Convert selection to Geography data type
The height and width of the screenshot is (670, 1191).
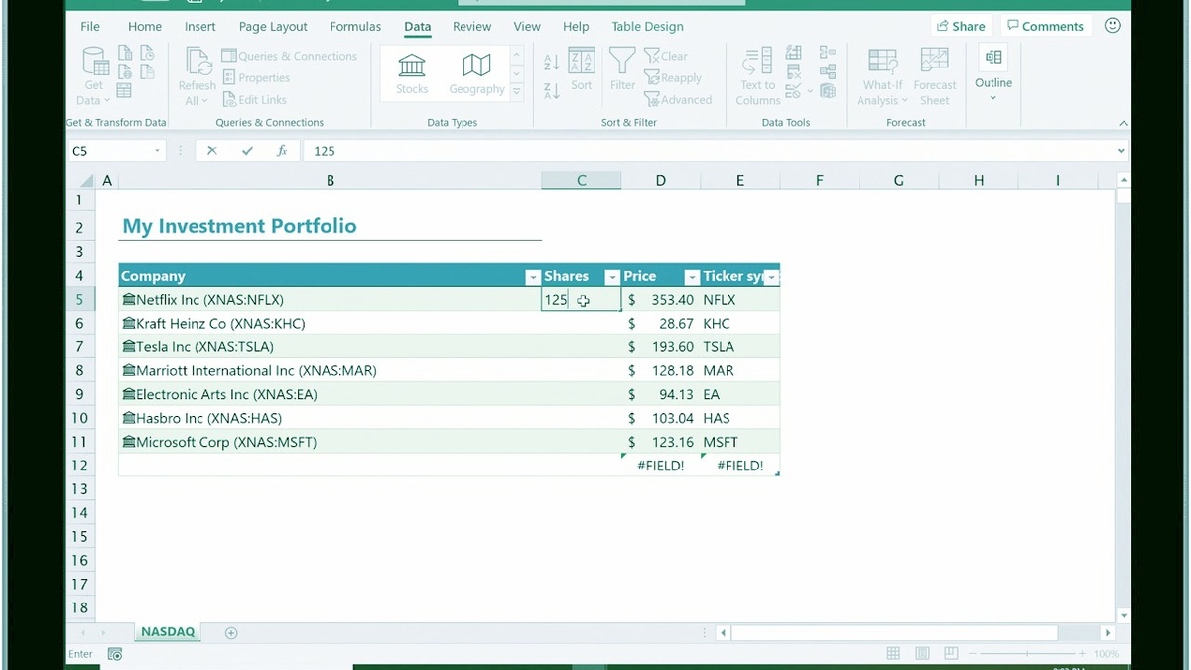[x=477, y=74]
